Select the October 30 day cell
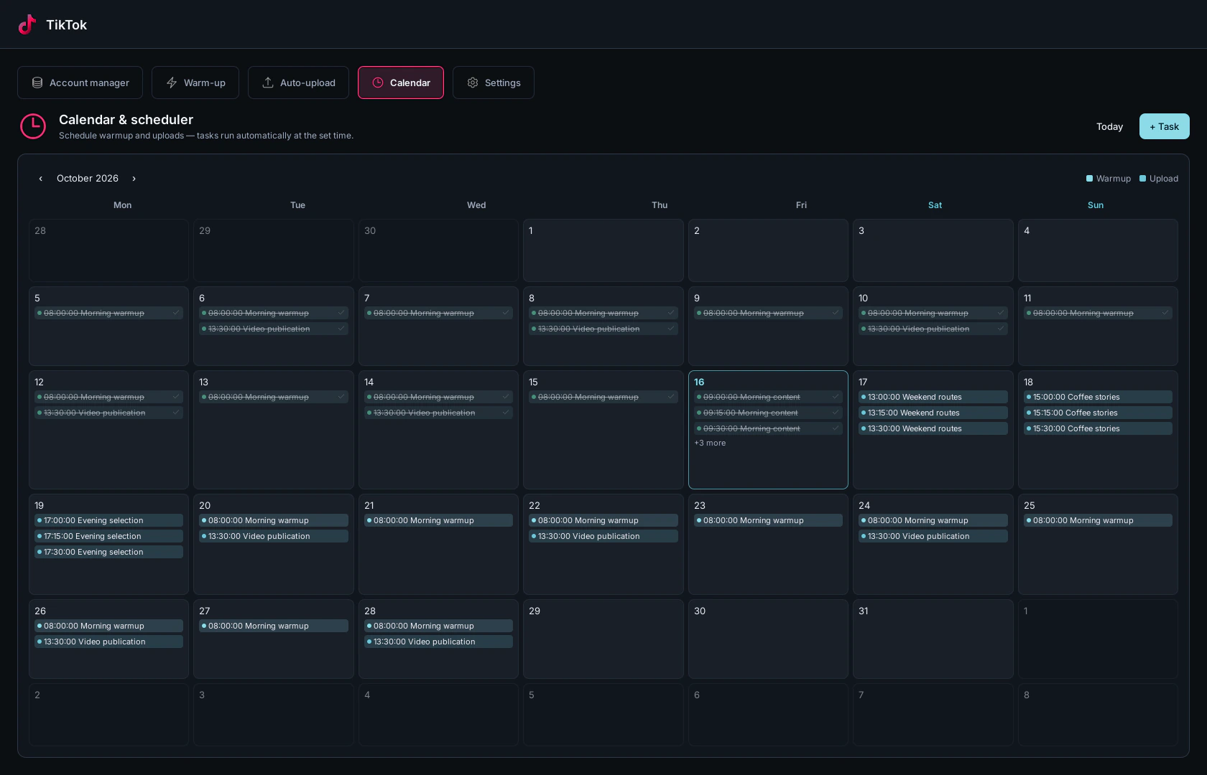 point(768,639)
